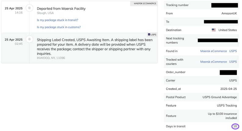Viewport: 242px width, 131px height.
Task: Click the redacted Next tracking numbers value
Action: 218,40
